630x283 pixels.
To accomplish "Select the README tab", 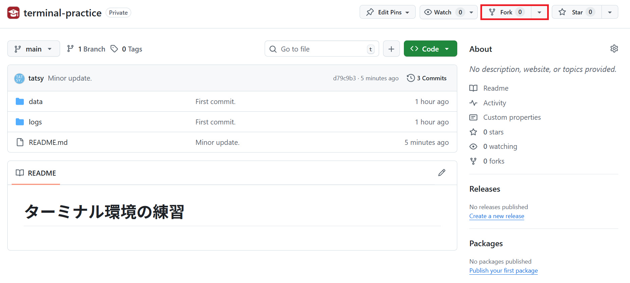I will click(x=36, y=173).
